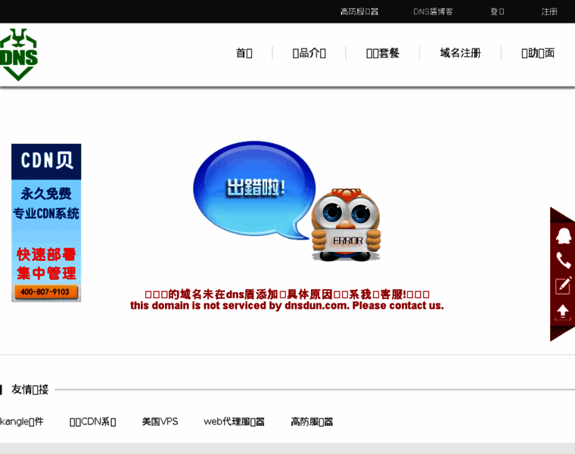Viewport: 575px width, 454px height.
Task: Open the 域名注册 menu item
Action: (460, 53)
